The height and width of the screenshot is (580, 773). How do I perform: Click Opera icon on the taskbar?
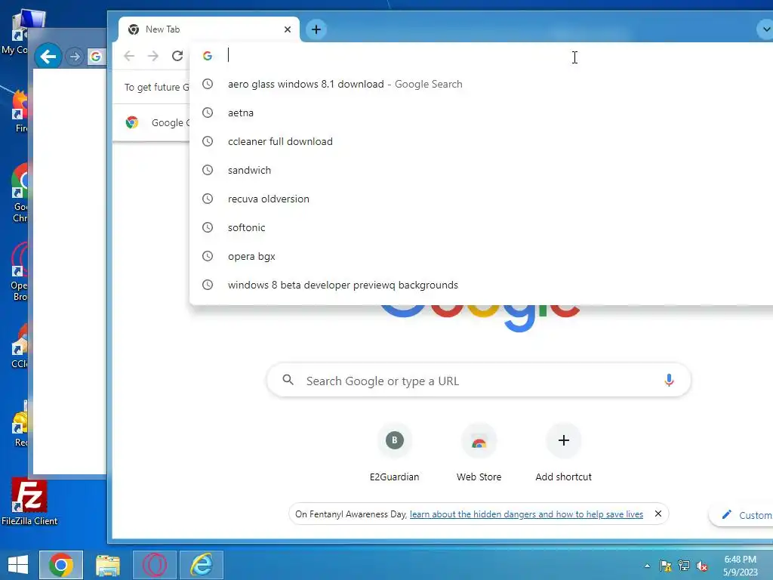tap(155, 565)
